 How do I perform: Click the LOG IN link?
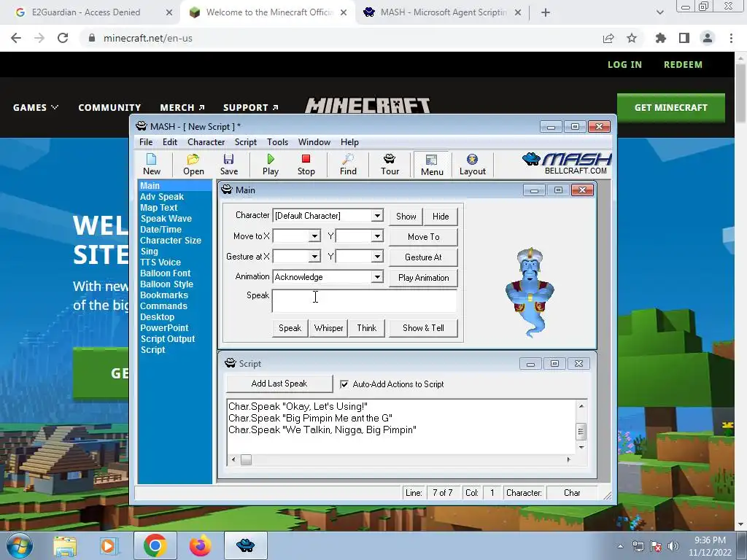(x=624, y=65)
